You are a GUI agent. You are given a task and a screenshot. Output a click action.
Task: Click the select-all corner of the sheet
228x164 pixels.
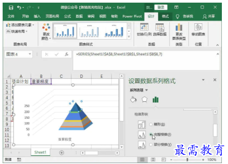8,76
